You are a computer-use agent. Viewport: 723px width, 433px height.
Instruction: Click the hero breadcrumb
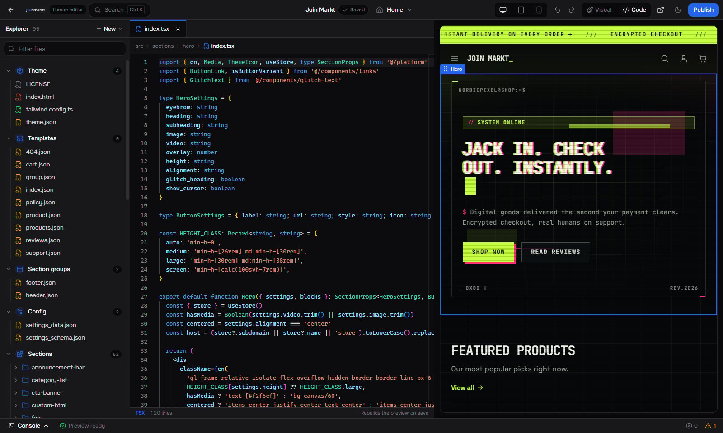tap(188, 46)
